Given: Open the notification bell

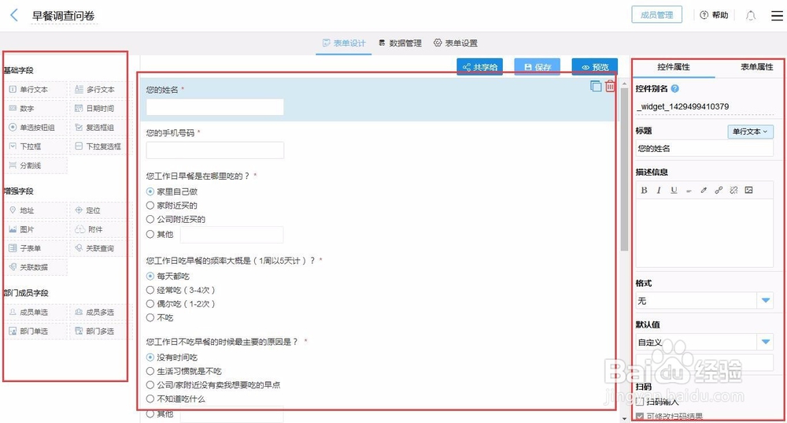Looking at the screenshot, I should tap(750, 16).
